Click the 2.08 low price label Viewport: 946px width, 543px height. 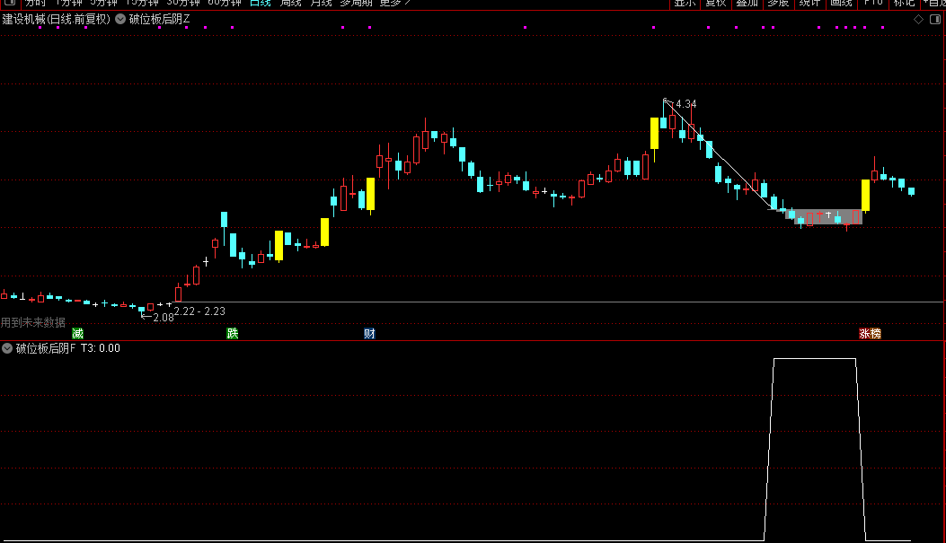tap(163, 318)
